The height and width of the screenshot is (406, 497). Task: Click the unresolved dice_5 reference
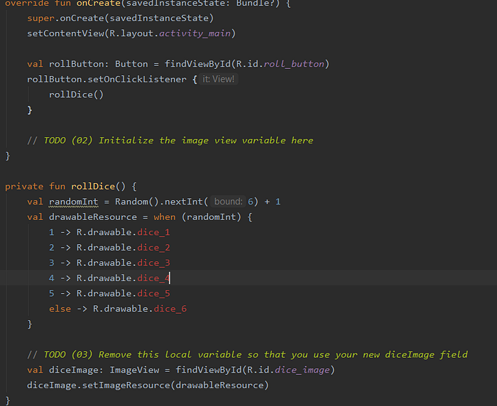pyautogui.click(x=154, y=293)
